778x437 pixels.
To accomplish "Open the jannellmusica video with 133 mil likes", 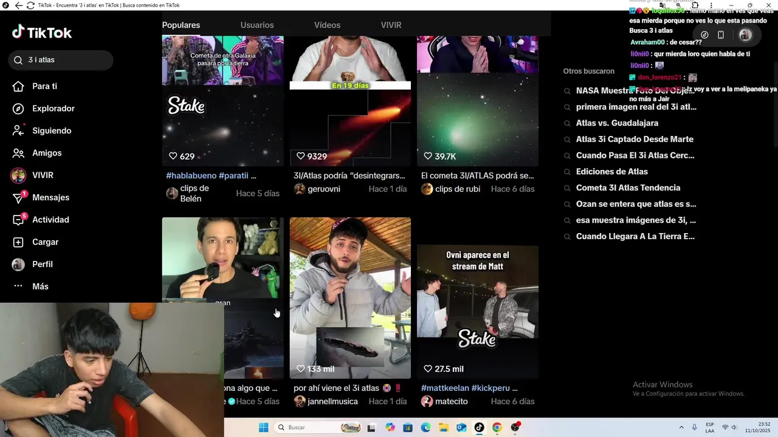I will pos(350,298).
